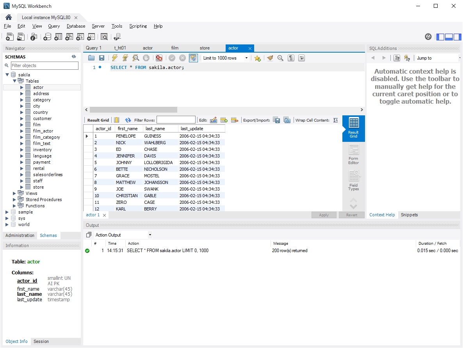
Task: Toggle right sidebar panel visibility
Action: [x=458, y=37]
